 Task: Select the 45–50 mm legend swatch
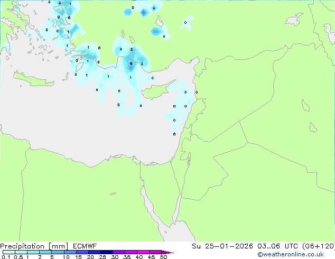coord(155,252)
